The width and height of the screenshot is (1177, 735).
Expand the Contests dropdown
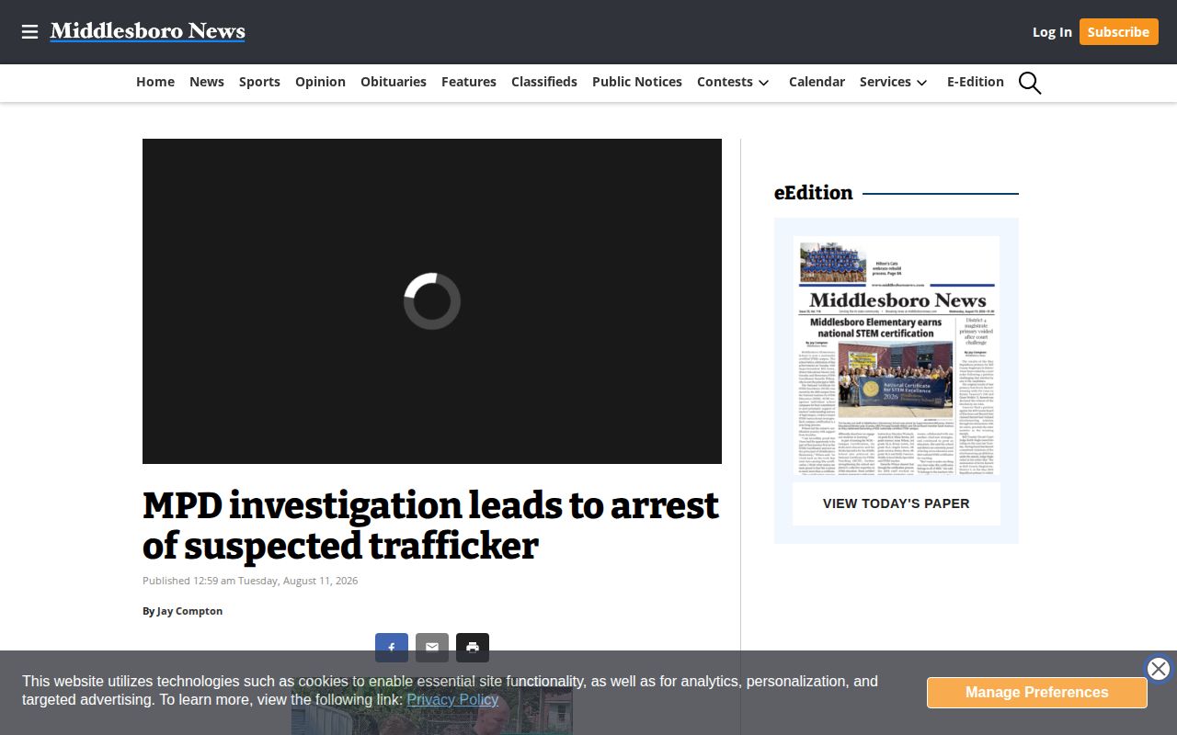733,82
